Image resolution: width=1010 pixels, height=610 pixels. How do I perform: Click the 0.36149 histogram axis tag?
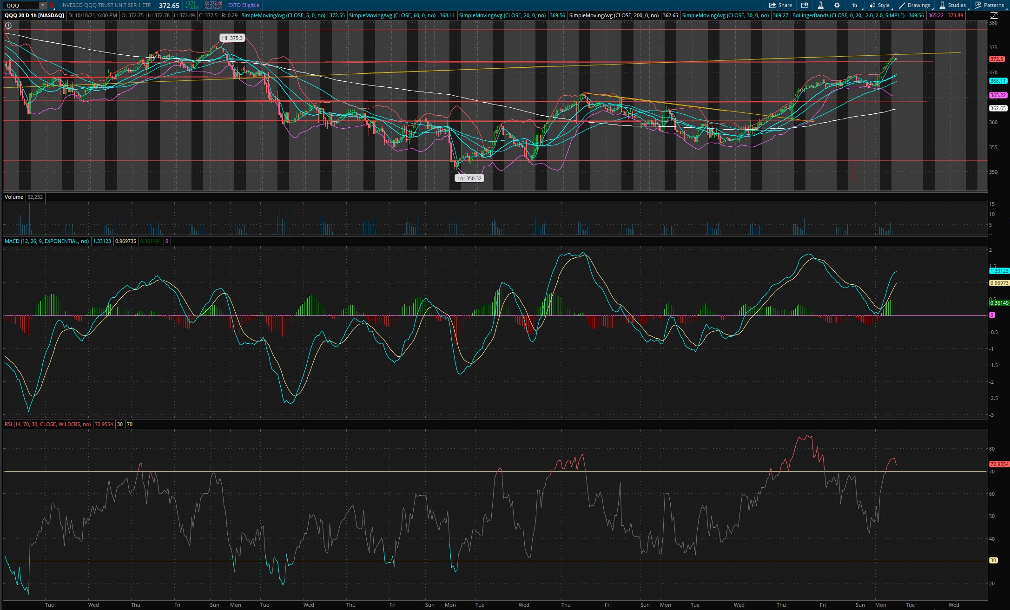click(999, 303)
